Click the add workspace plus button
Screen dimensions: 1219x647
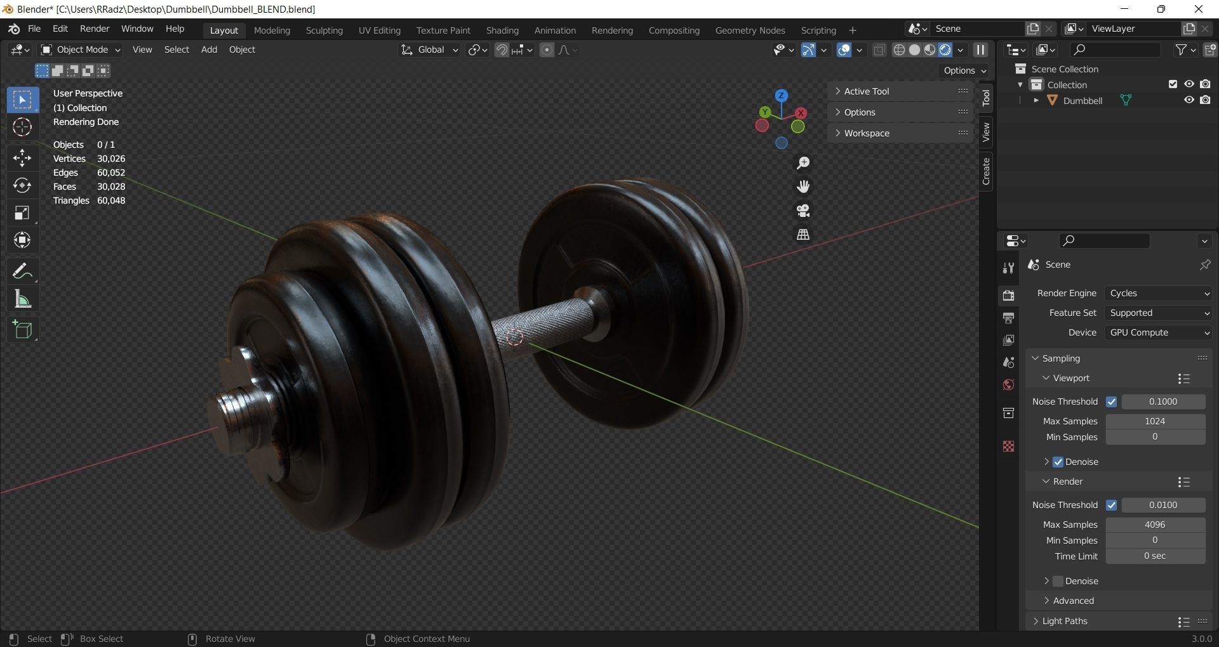(x=852, y=30)
